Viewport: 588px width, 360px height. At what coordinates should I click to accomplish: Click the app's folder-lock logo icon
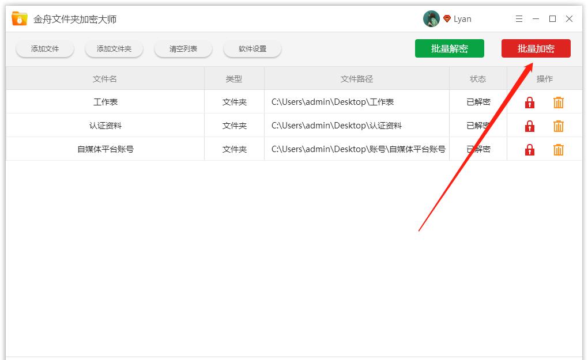[x=18, y=18]
